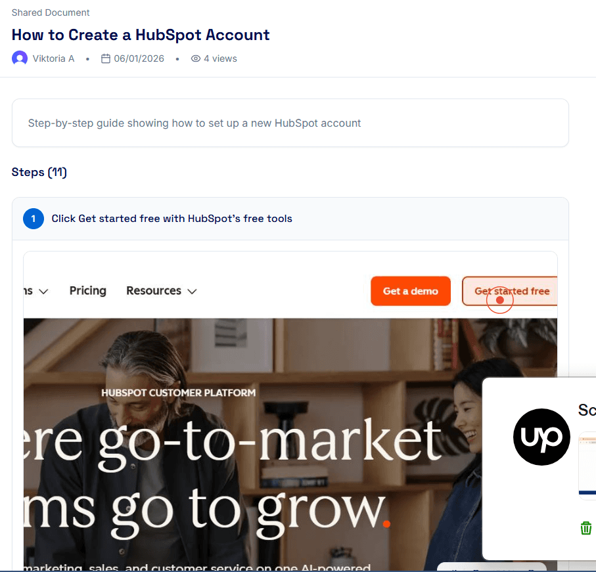The image size is (596, 572).
Task: Click the green trash can icon
Action: click(x=585, y=528)
